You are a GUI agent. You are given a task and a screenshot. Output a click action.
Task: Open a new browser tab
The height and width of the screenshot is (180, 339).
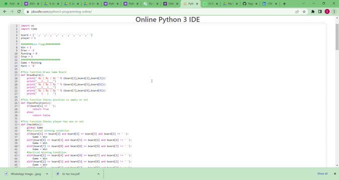coord(284,3)
